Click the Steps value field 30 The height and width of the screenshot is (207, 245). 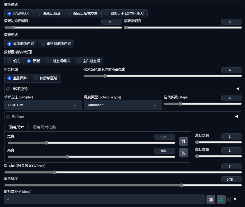(232, 98)
